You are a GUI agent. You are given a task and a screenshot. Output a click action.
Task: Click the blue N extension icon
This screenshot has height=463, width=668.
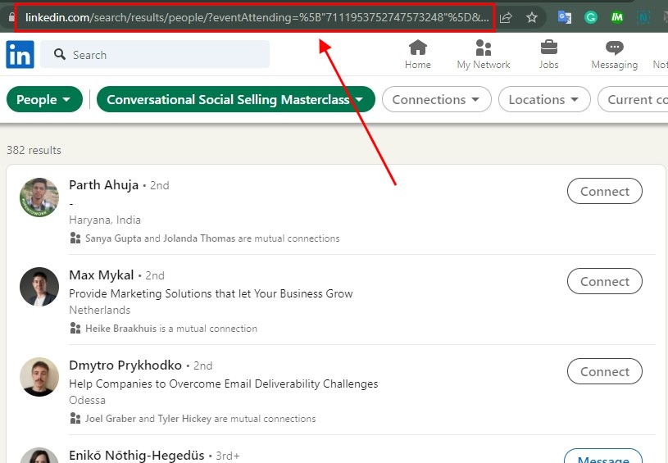click(643, 17)
